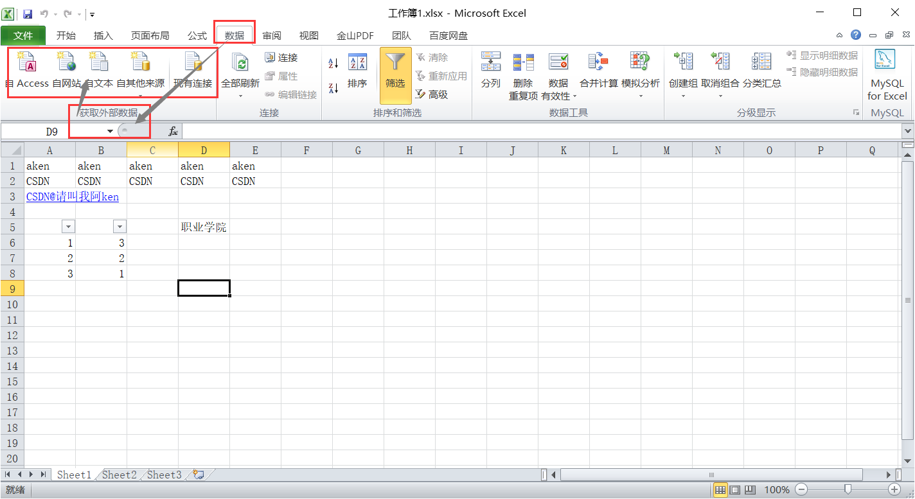Image resolution: width=915 pixels, height=499 pixels.
Task: Sort ascending A to Z
Action: point(333,64)
